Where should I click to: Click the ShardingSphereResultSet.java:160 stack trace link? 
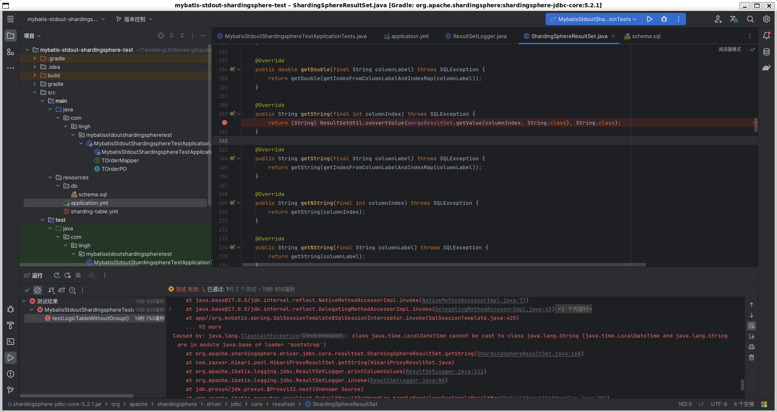(529, 353)
